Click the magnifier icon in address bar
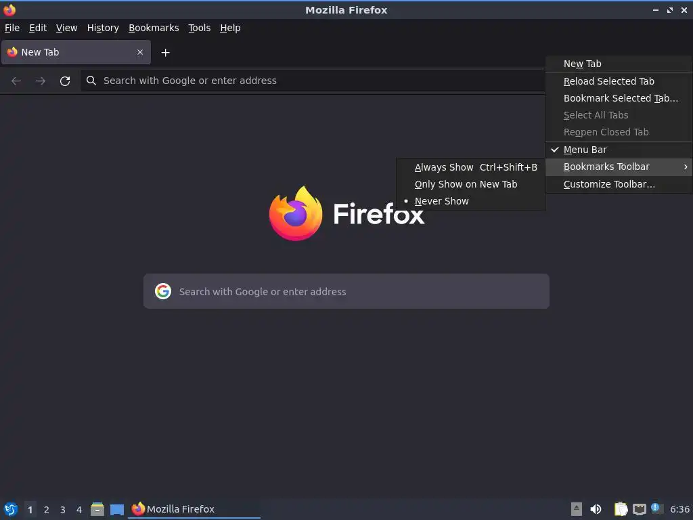 click(91, 81)
